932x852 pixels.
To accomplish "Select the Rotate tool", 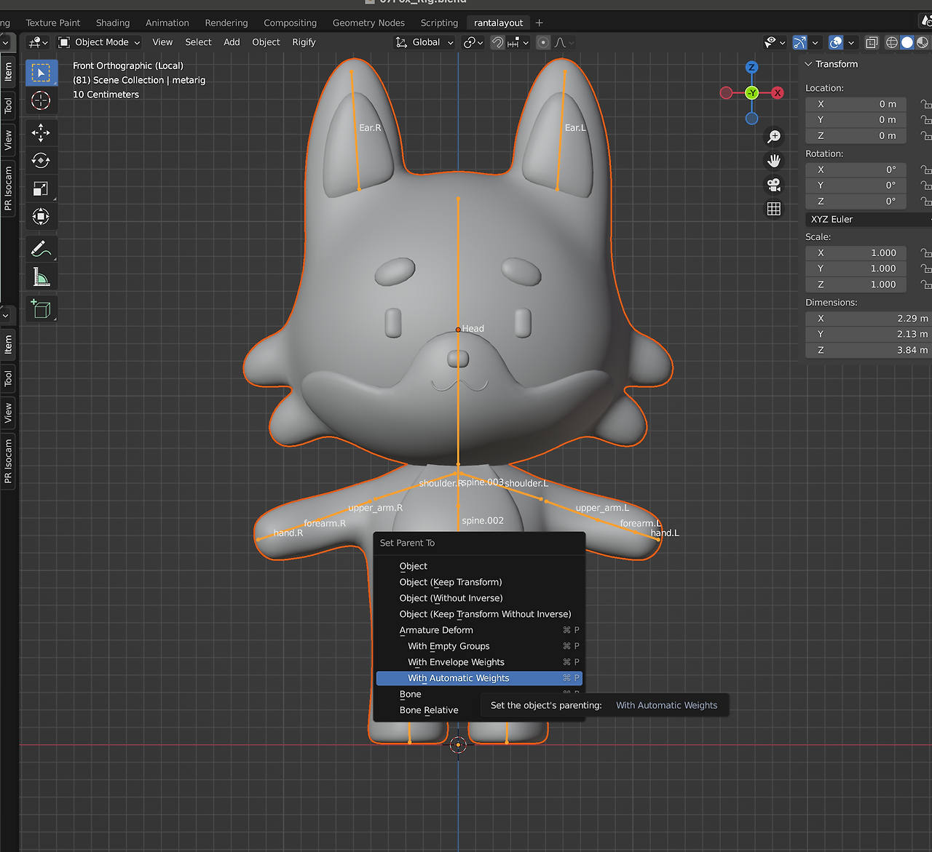I will 41,161.
